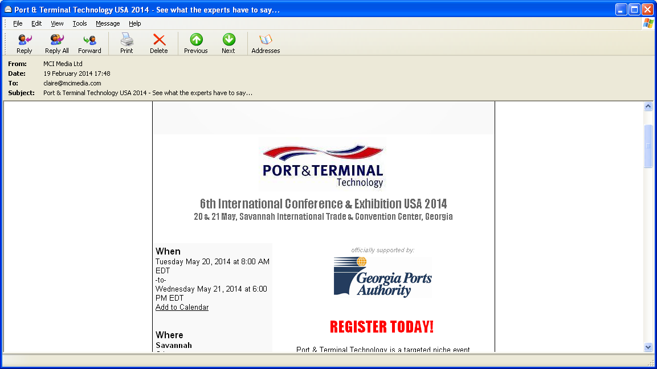The image size is (657, 369).
Task: Click the 'Where' heading in the email
Action: click(169, 335)
